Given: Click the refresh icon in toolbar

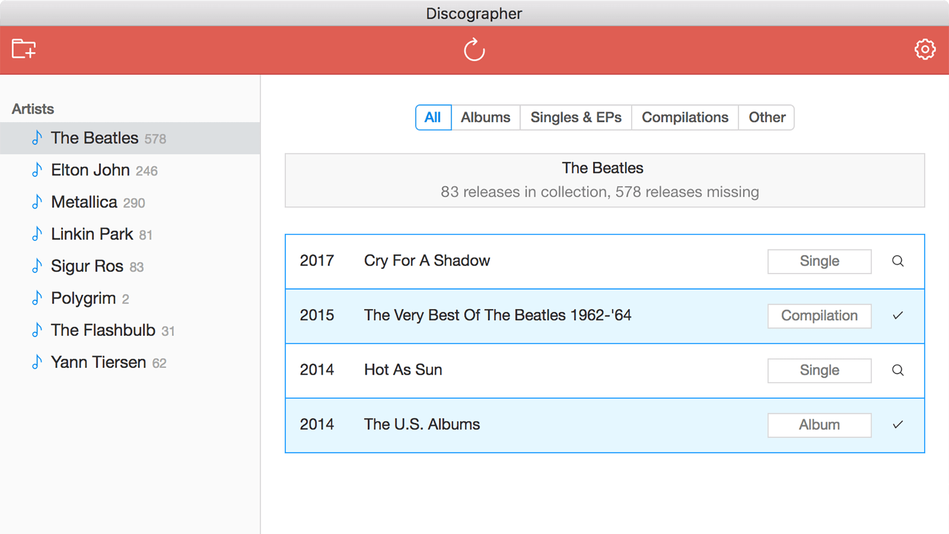Looking at the screenshot, I should point(474,49).
